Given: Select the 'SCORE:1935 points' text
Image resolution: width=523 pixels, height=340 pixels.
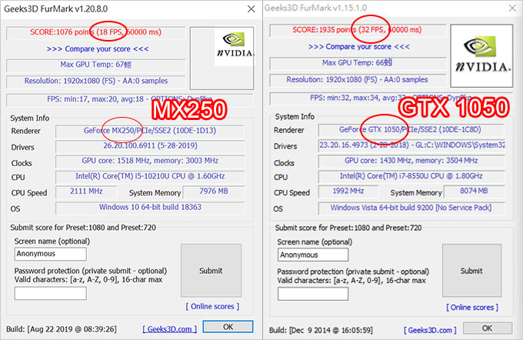Looking at the screenshot, I should click(x=325, y=30).
